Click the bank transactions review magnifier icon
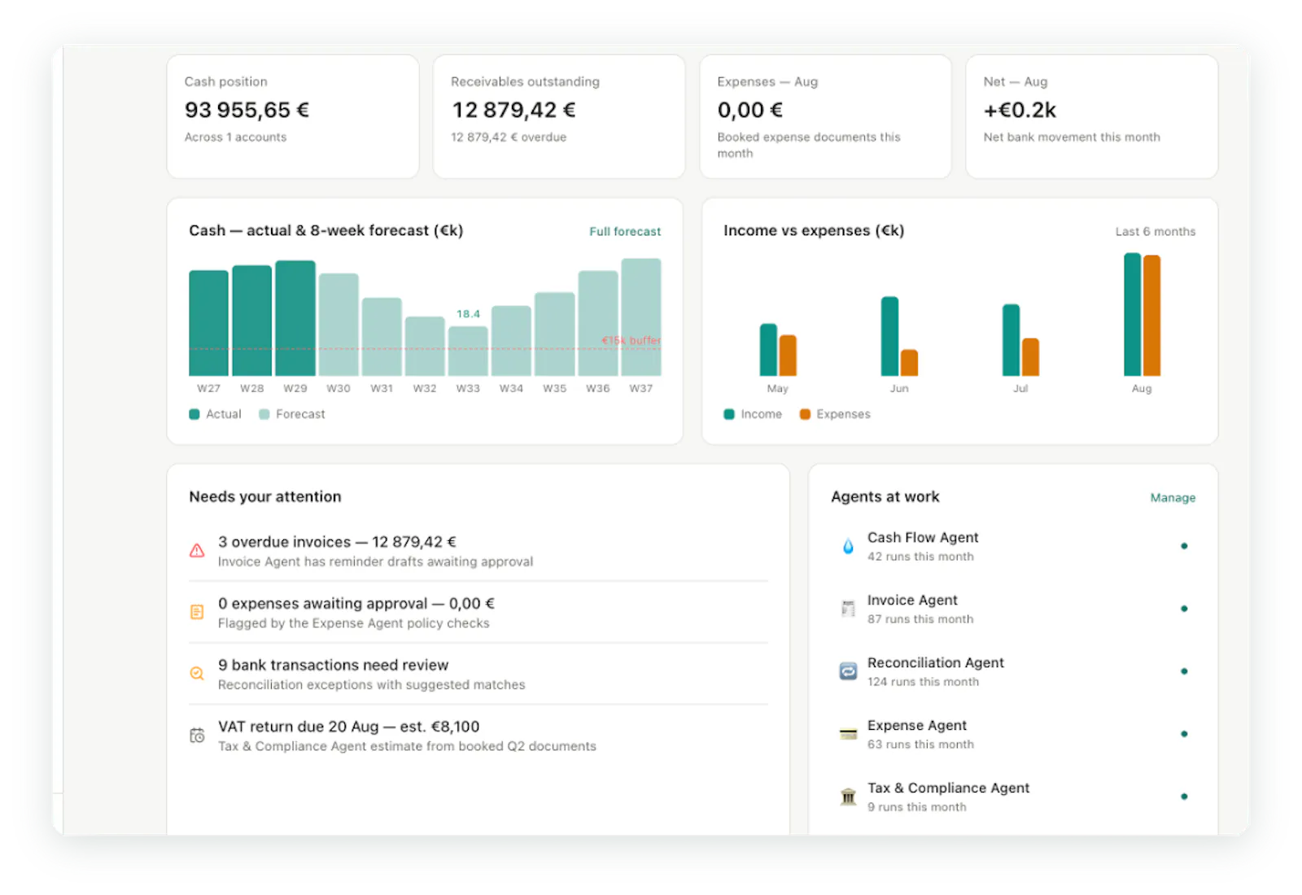The height and width of the screenshot is (895, 1302). (197, 674)
